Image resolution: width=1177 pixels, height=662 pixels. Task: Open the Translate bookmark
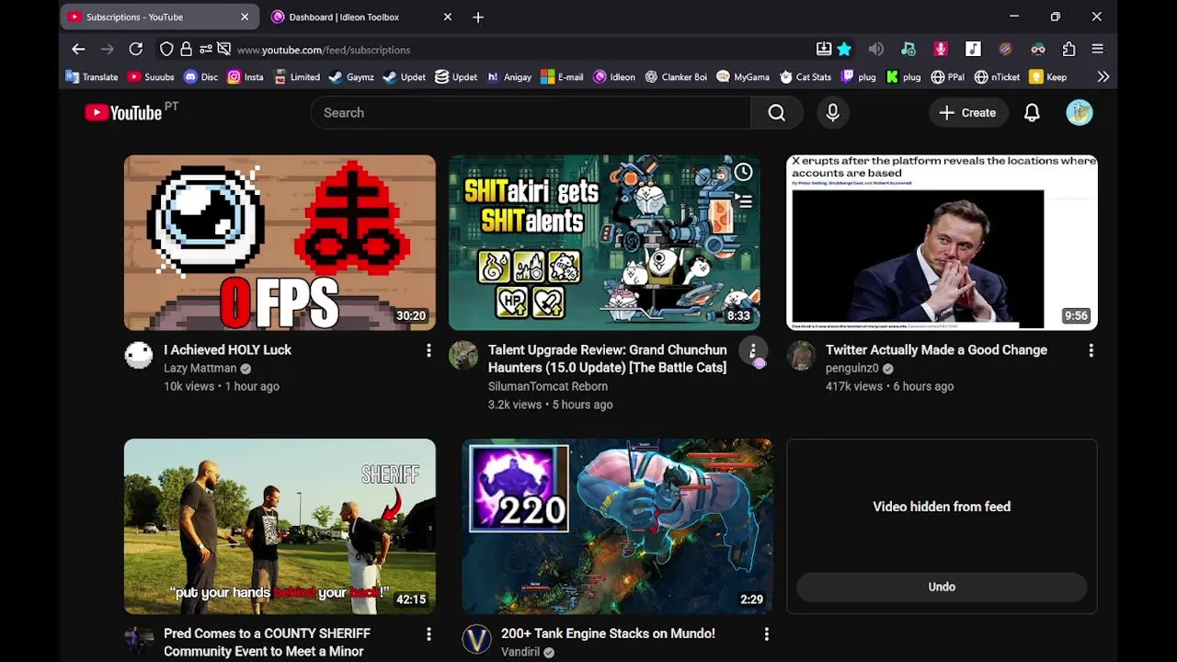coord(91,77)
